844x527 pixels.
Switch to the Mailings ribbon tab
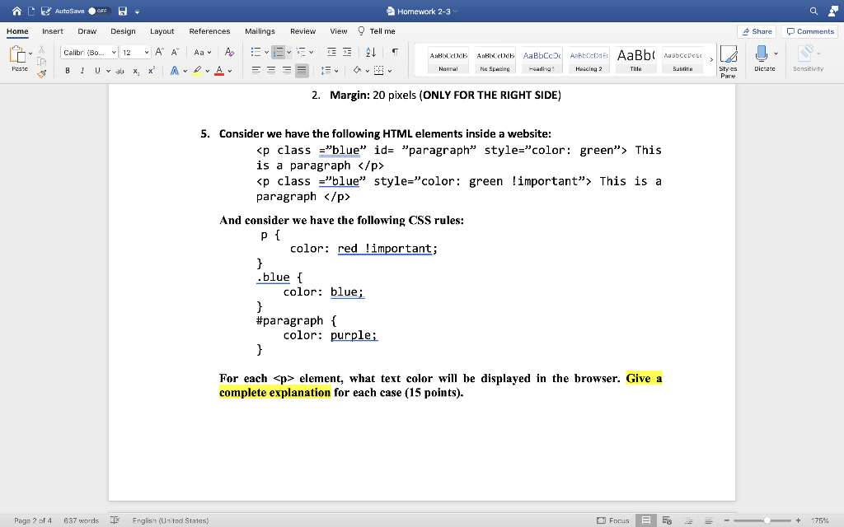point(260,30)
